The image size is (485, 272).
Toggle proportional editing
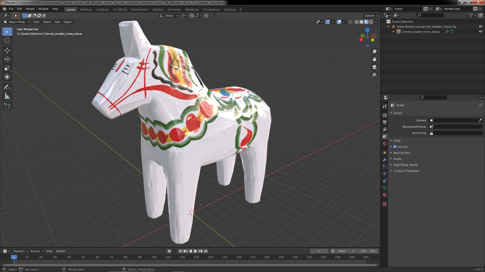click(206, 16)
